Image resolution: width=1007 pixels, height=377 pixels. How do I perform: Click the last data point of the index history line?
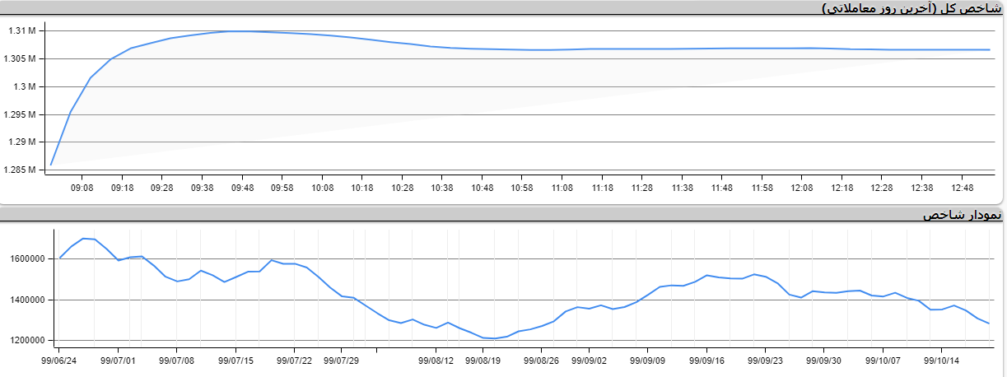coord(989,323)
